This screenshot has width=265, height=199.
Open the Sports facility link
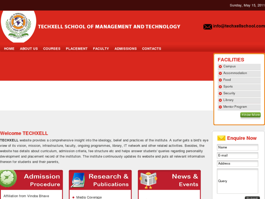(x=228, y=87)
